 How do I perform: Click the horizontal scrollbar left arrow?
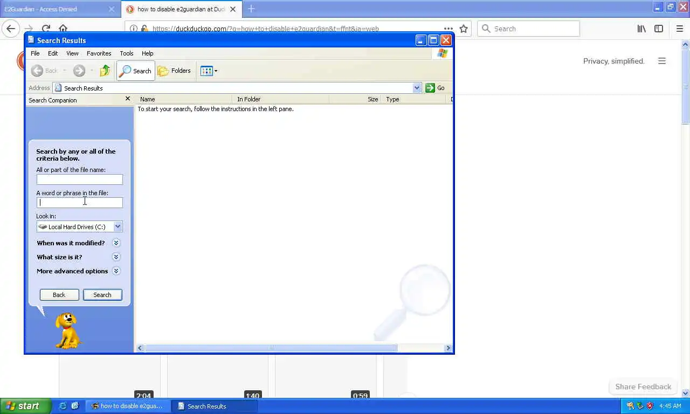[x=140, y=348]
